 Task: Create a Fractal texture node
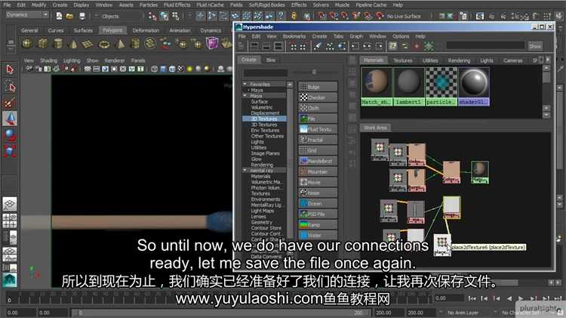coord(318,140)
